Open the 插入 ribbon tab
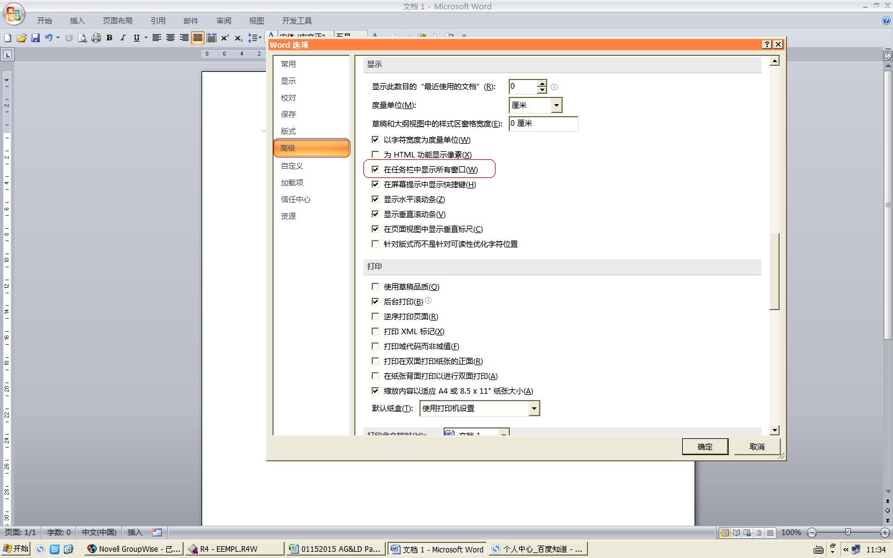The image size is (893, 558). (x=77, y=21)
